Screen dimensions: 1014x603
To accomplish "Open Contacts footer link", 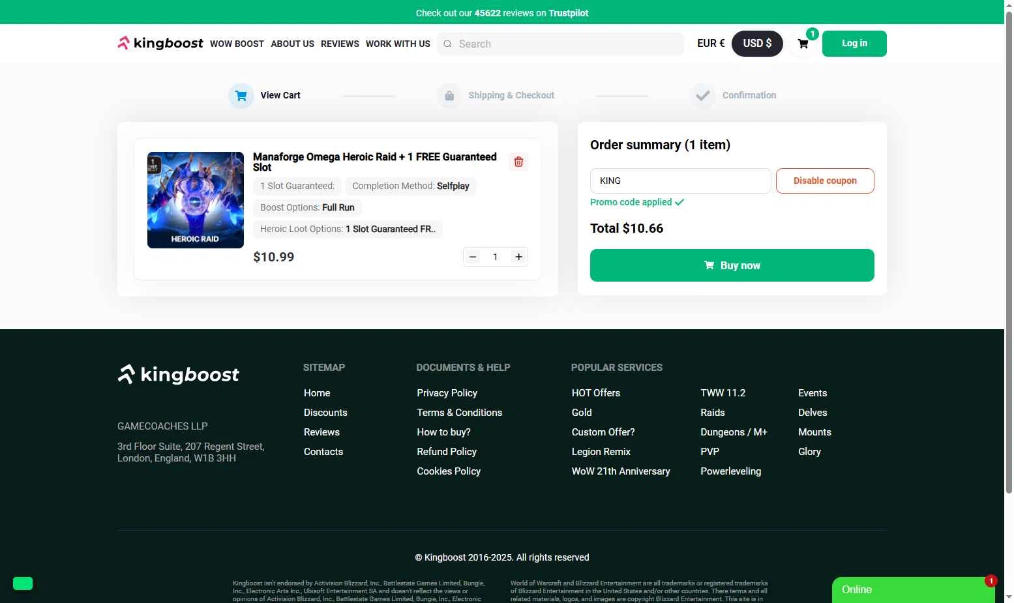I will click(x=323, y=452).
